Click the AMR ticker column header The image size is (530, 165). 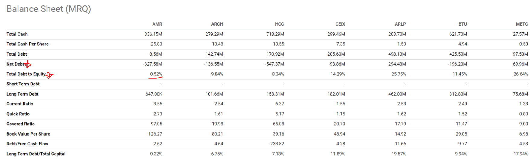[x=157, y=24]
